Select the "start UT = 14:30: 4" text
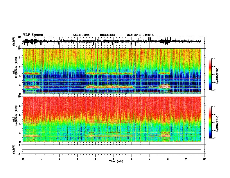 (x=140, y=35)
